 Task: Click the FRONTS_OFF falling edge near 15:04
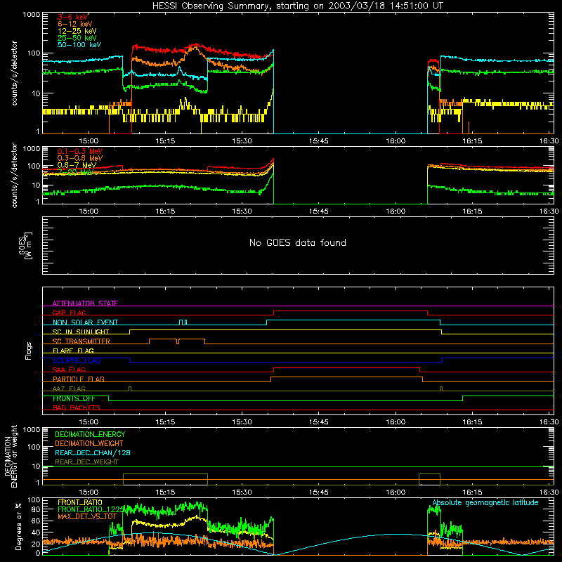109,398
